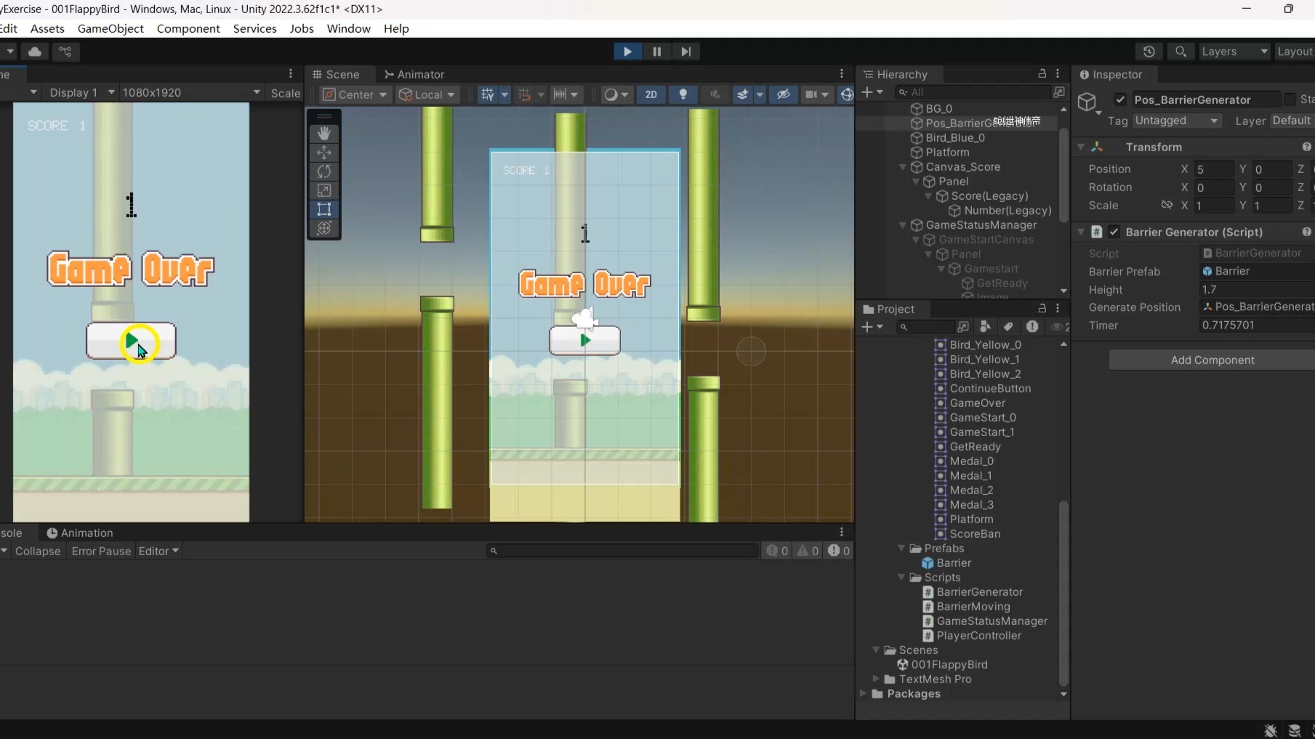Click the Position X value field

1214,169
